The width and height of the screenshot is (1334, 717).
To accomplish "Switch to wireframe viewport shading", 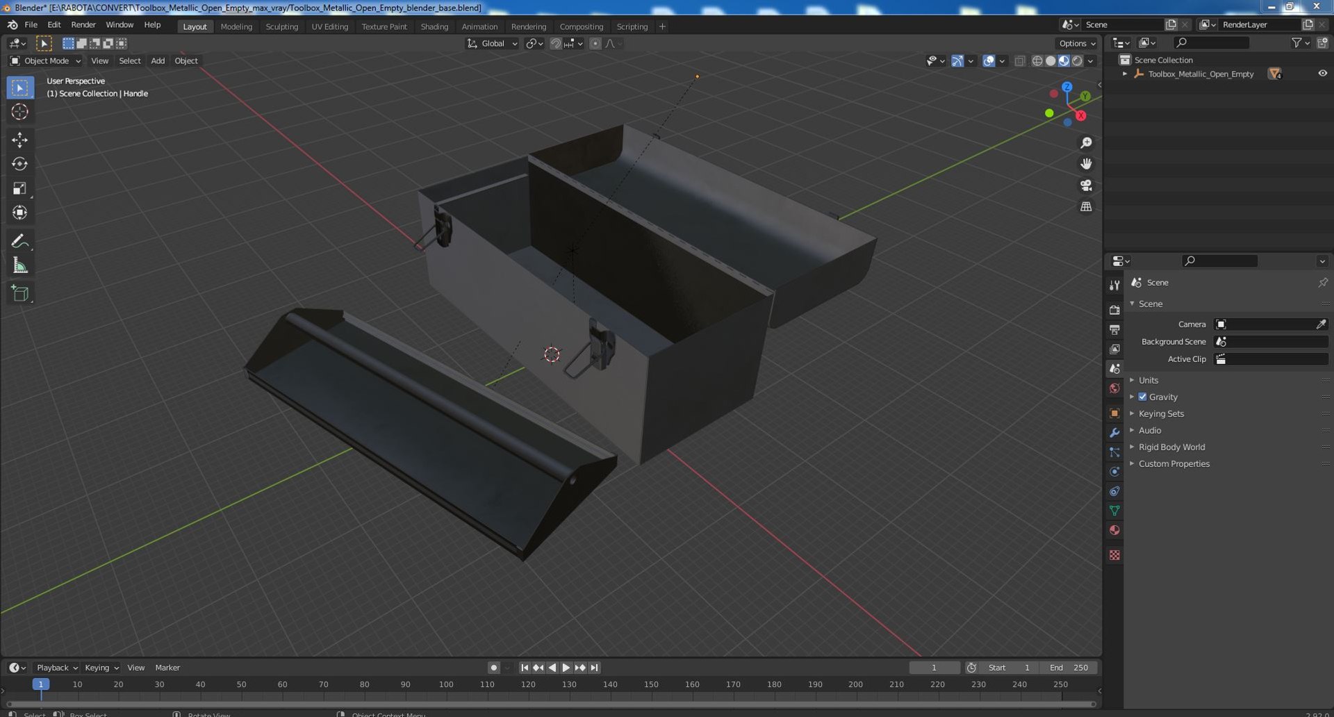I will coord(1037,61).
